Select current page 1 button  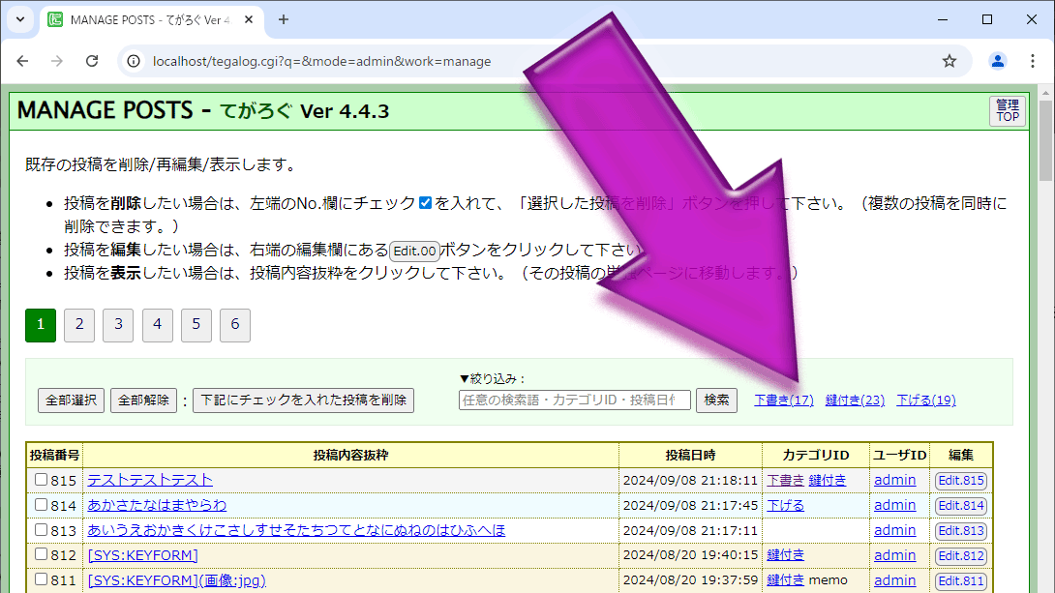[41, 325]
